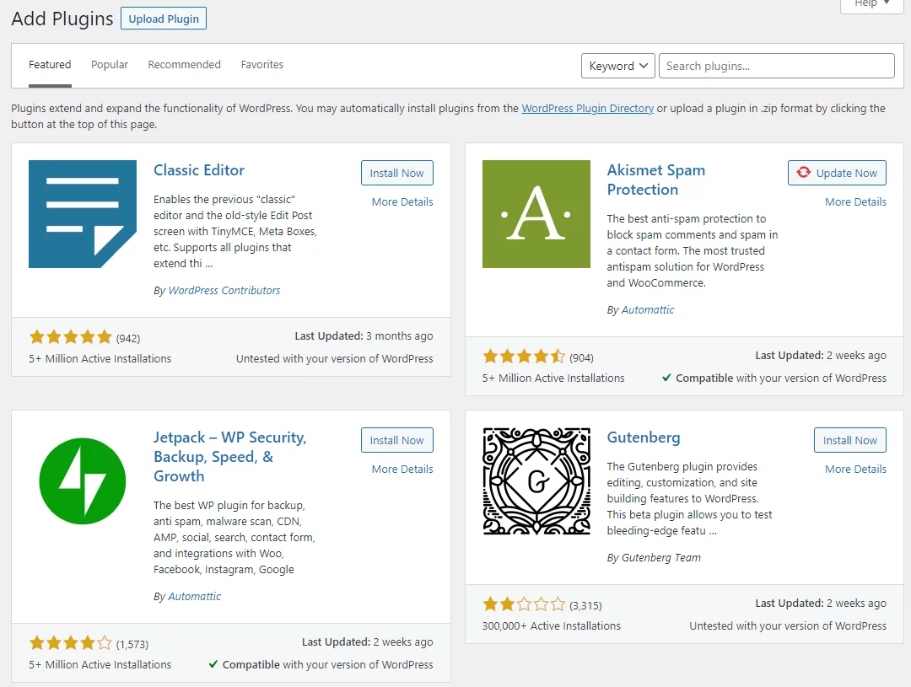
Task: Click the Search plugins input field
Action: click(x=777, y=66)
